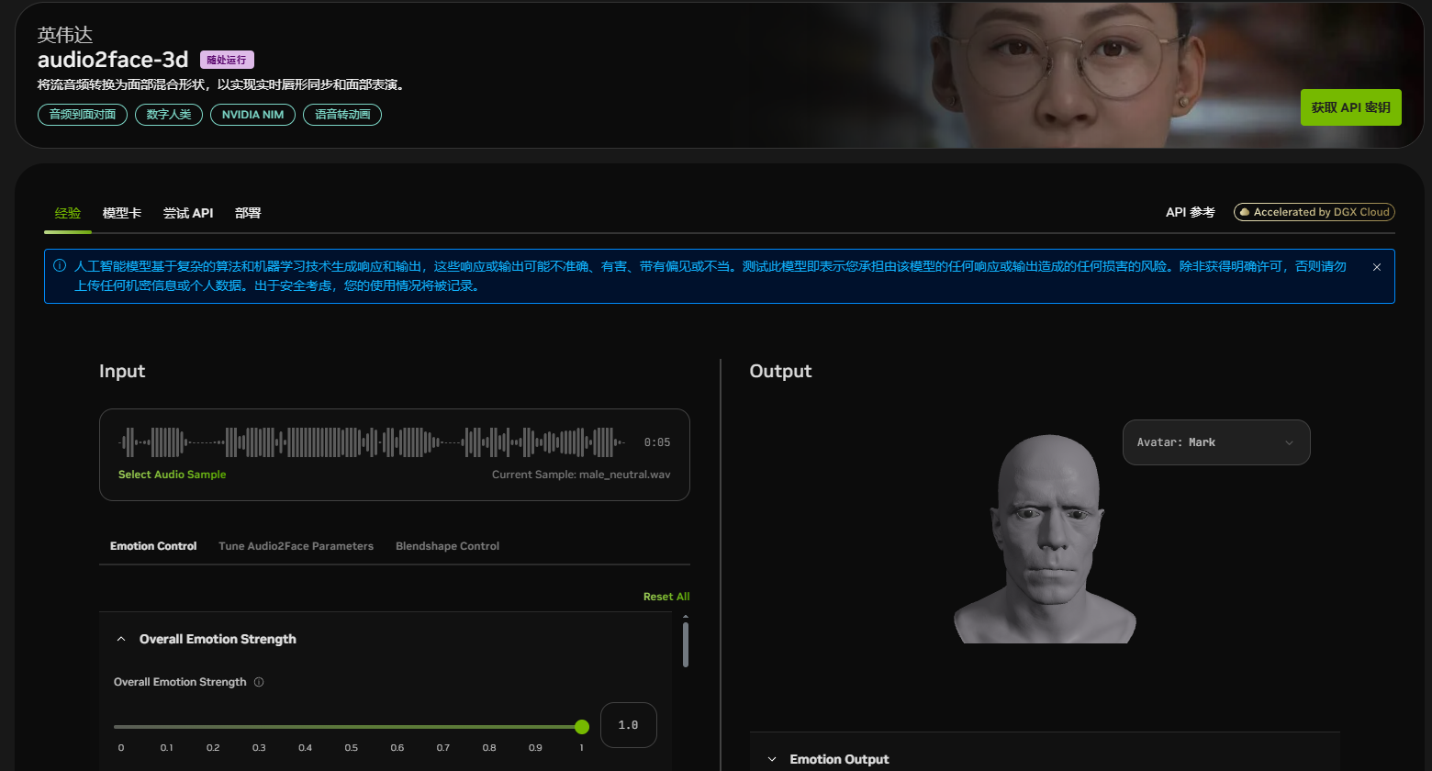Viewport: 1432px width, 771px height.
Task: Click the 随处运行 badge next to the title
Action: click(226, 59)
